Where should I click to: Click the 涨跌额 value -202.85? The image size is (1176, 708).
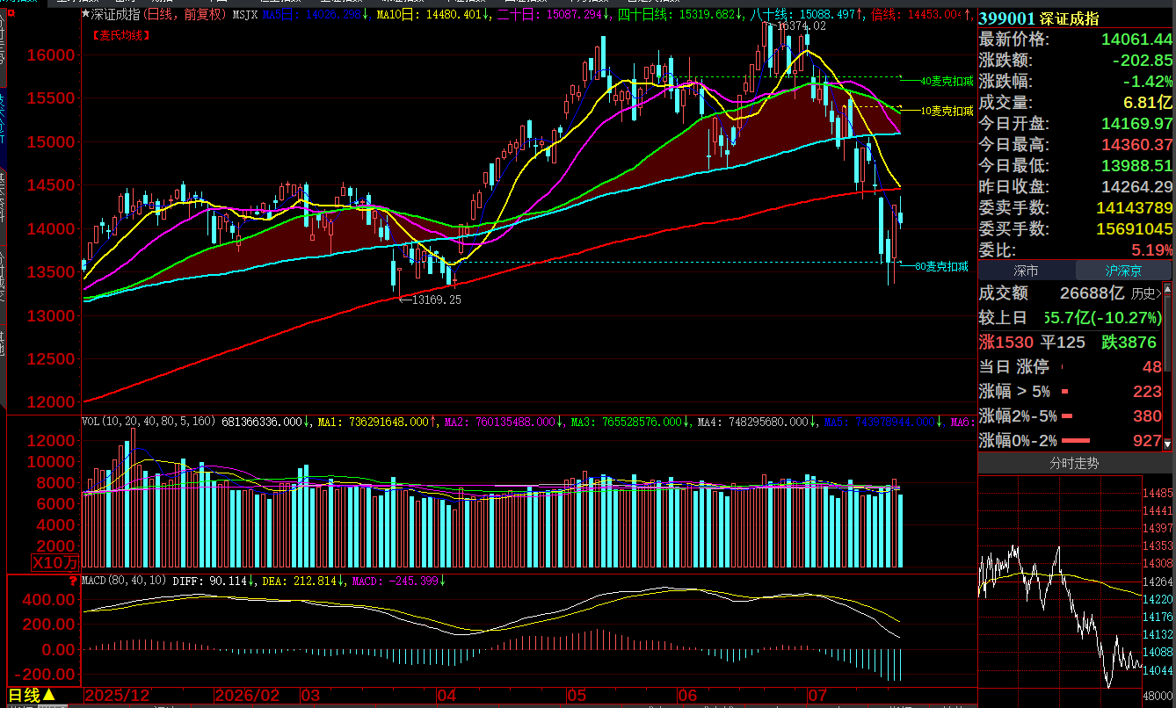click(x=1142, y=61)
